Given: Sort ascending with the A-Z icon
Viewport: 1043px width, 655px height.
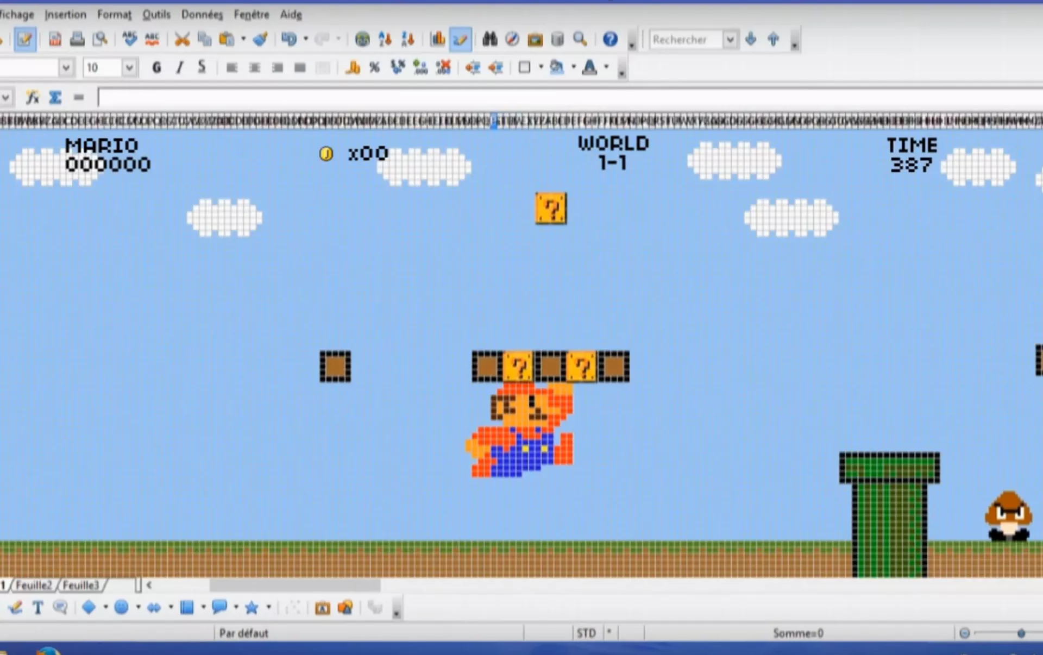Looking at the screenshot, I should pos(385,39).
